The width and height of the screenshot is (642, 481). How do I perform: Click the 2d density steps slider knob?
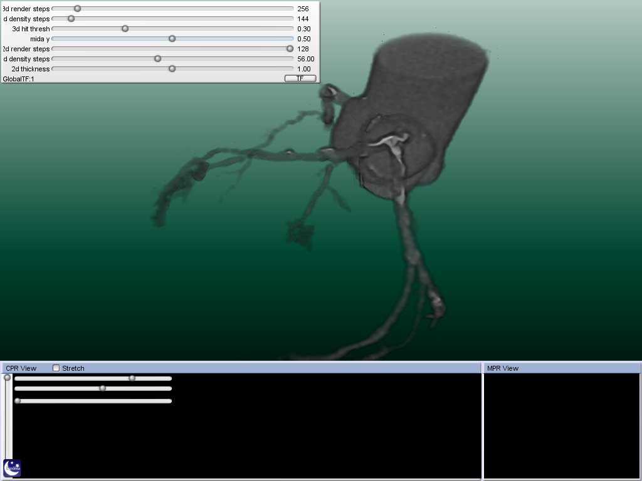[157, 59]
